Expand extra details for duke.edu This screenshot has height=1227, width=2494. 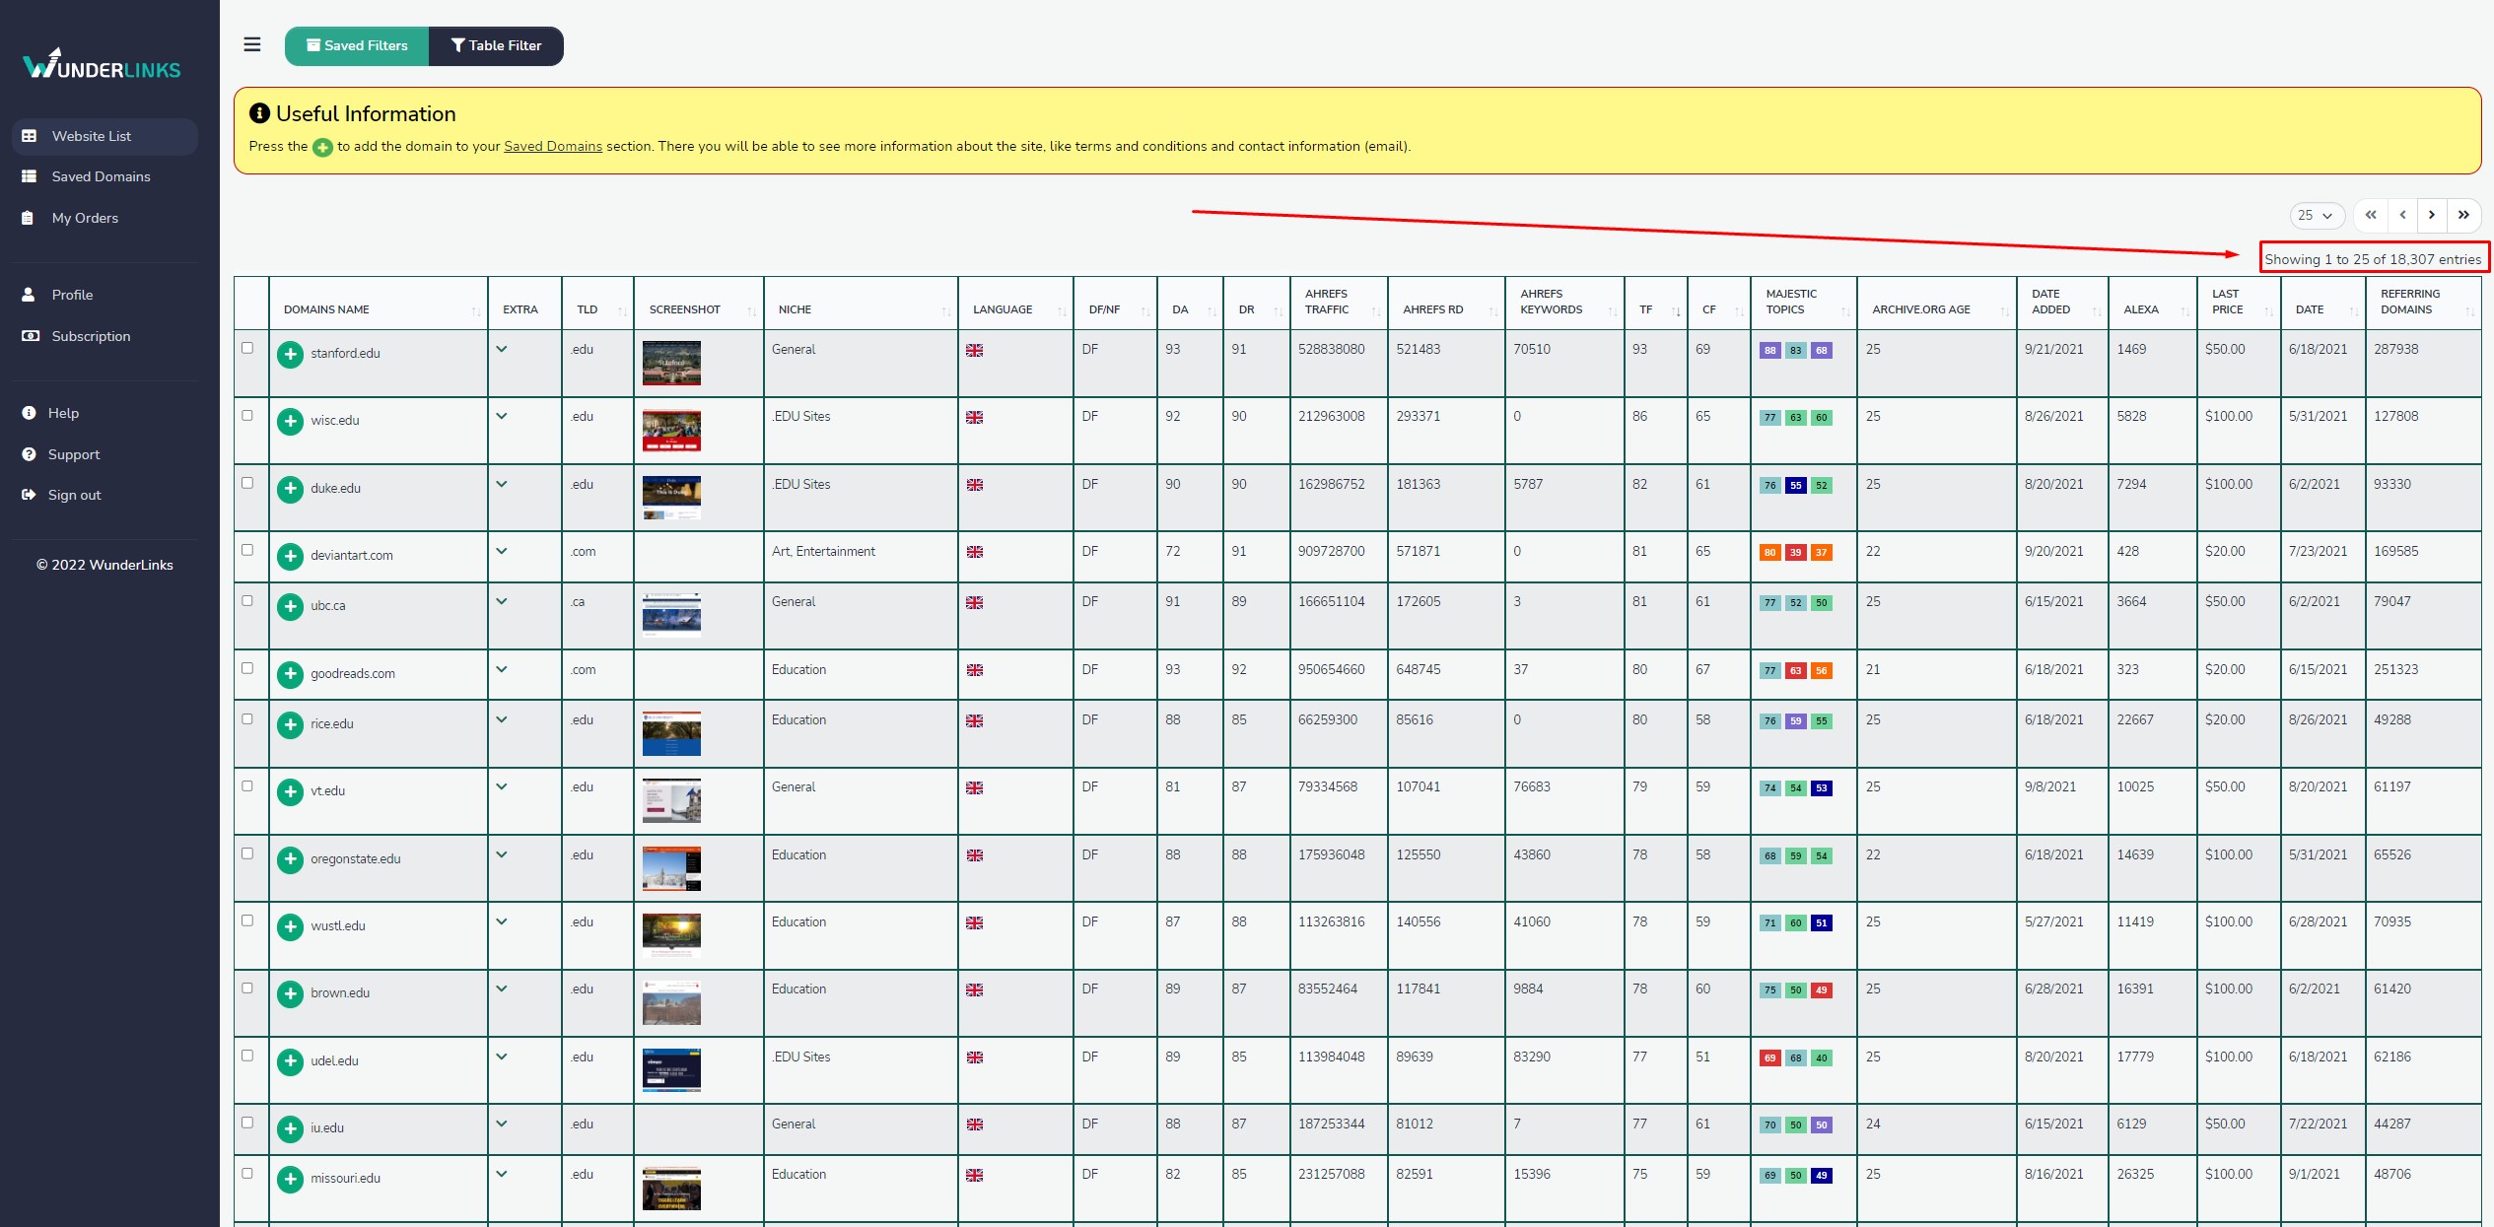(x=502, y=484)
